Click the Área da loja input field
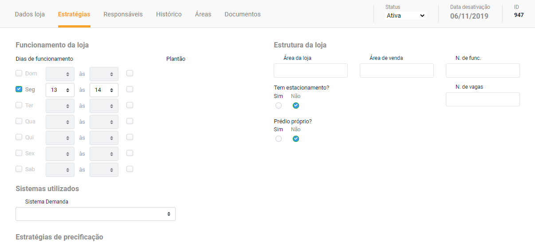The width and height of the screenshot is (535, 243). 311,71
